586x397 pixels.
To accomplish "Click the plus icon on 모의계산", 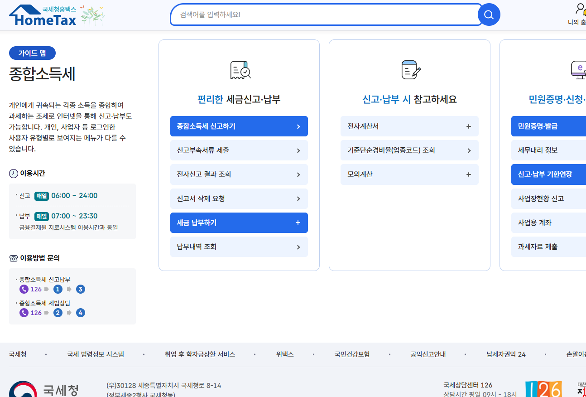I will point(469,174).
